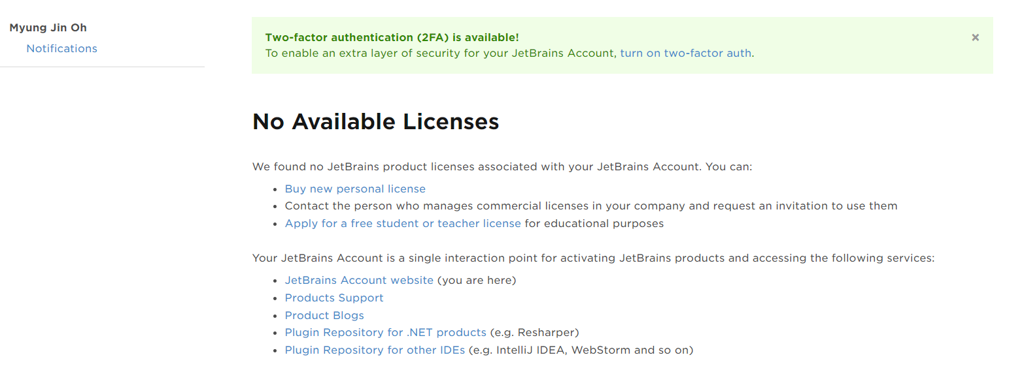The image size is (1022, 385).
Task: Click the 'turn on two-factor auth' link
Action: point(686,53)
